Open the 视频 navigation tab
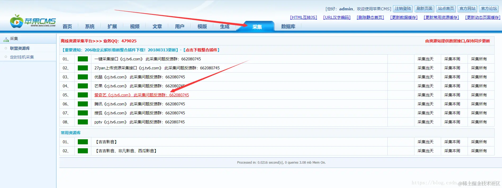 tap(135, 26)
